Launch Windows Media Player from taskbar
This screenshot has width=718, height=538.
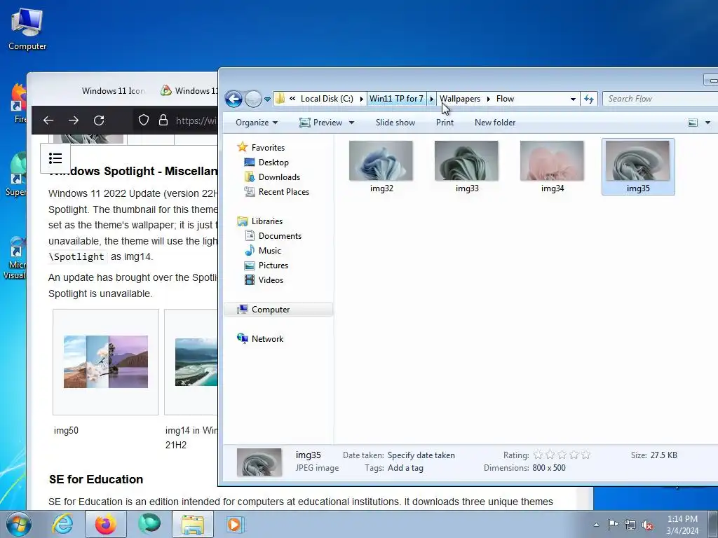236,524
